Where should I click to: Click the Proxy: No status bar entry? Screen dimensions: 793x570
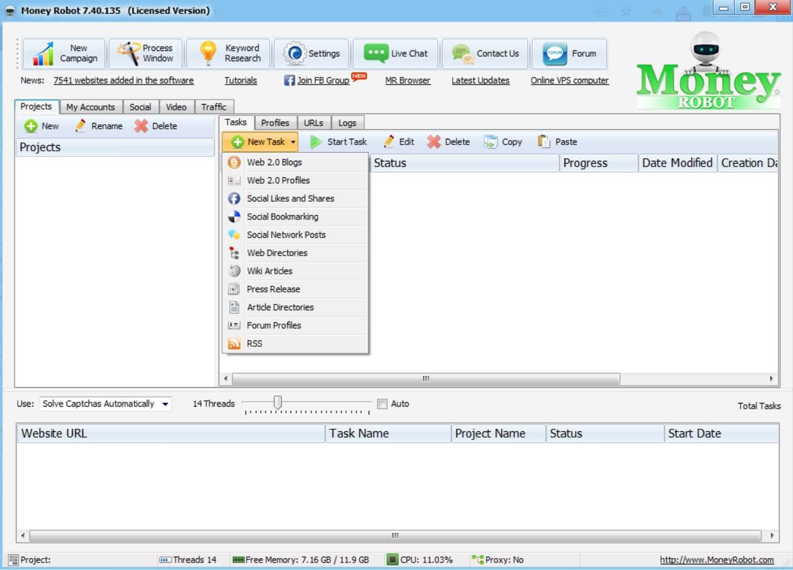498,560
